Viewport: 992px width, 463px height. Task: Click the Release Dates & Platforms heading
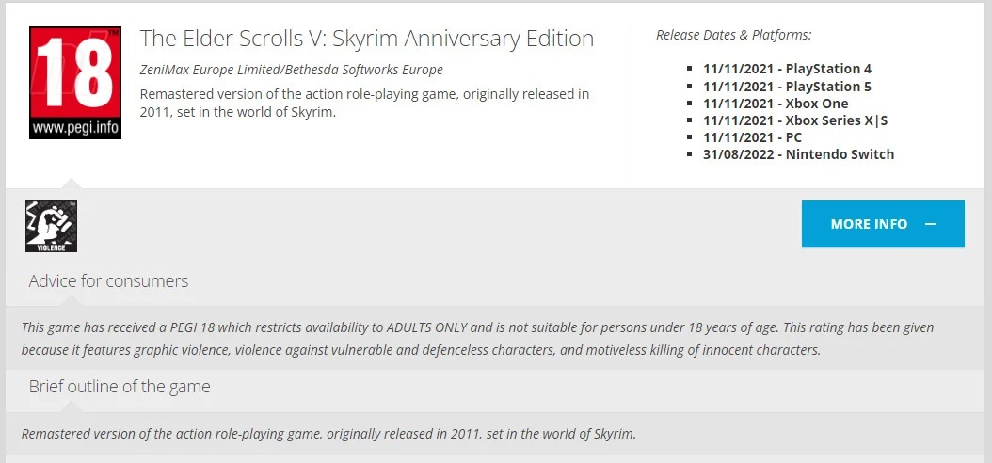(x=734, y=36)
